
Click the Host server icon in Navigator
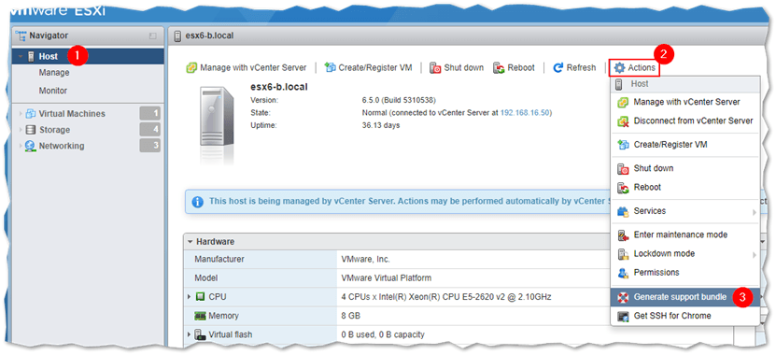point(30,56)
